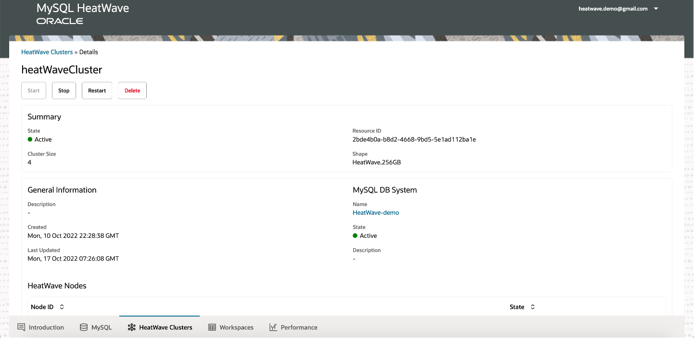Open HeatWave Clusters via its cluster icon
The width and height of the screenshot is (694, 338).
coord(132,327)
